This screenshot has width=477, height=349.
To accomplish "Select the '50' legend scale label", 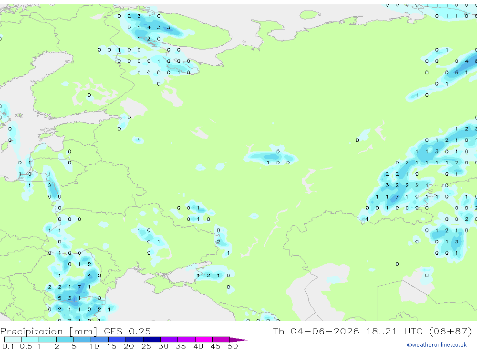I will point(233,346).
